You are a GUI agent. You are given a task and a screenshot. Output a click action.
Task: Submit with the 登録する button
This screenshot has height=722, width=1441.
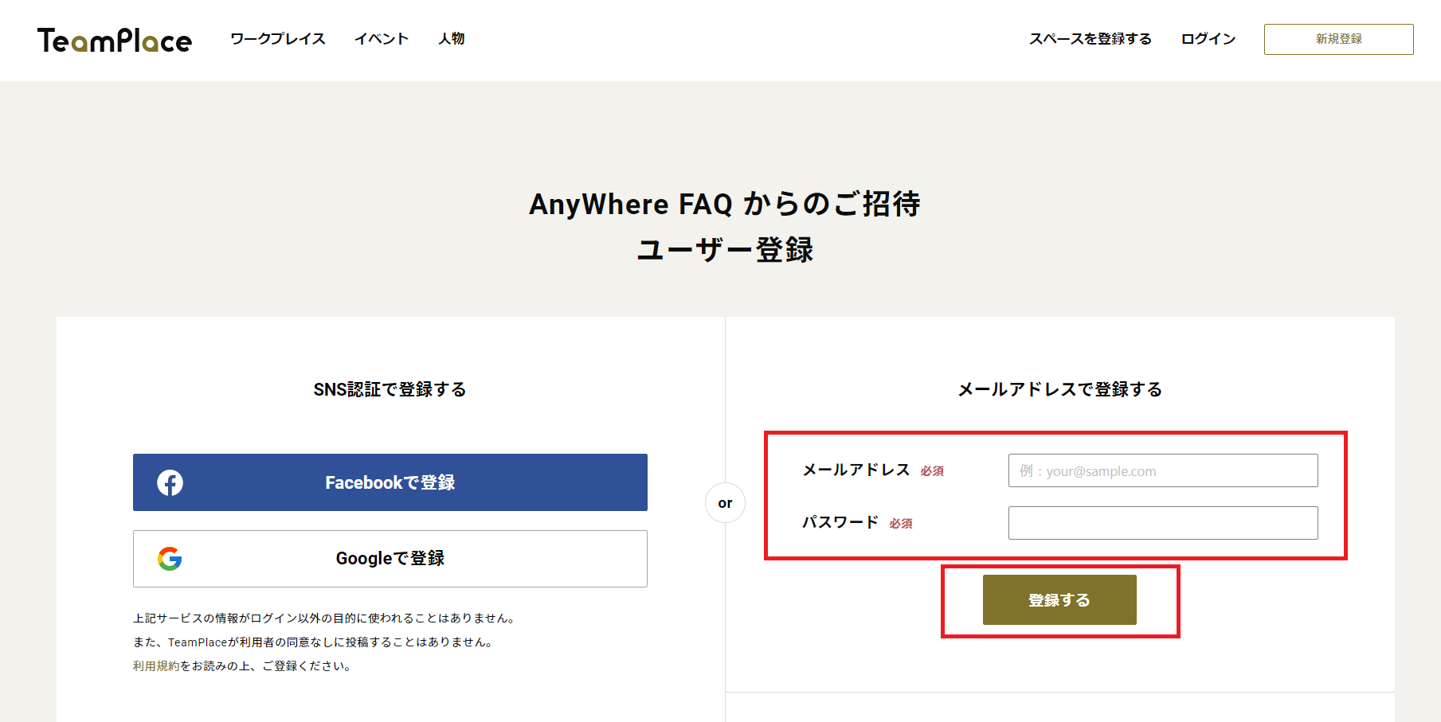pos(1059,600)
